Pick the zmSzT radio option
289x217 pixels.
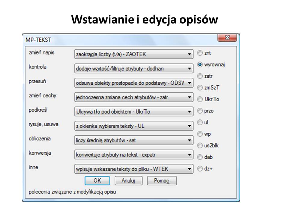click(200, 87)
